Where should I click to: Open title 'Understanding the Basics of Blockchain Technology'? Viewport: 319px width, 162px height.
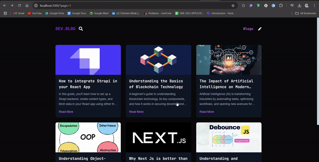[156, 84]
